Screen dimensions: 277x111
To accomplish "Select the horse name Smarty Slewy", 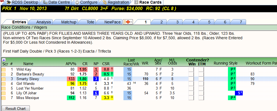I will [28, 79].
